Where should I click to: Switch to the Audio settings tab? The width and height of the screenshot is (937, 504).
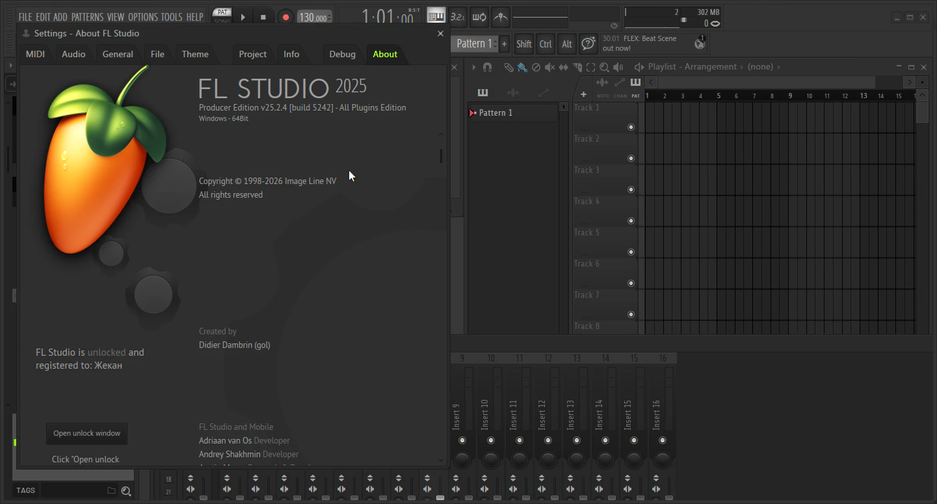click(x=73, y=54)
